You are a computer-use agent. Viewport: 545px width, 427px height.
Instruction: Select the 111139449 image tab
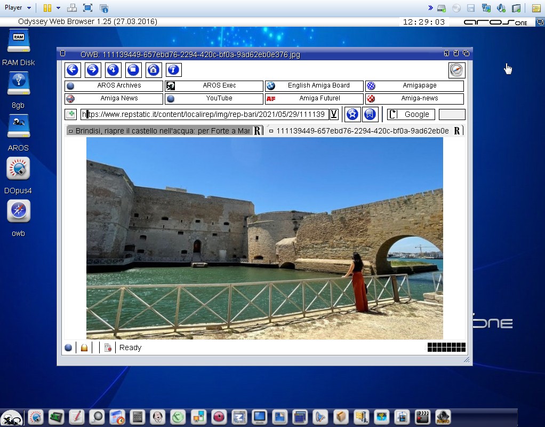point(358,131)
